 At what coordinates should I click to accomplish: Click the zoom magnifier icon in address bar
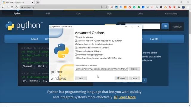pyautogui.click(x=102, y=7)
